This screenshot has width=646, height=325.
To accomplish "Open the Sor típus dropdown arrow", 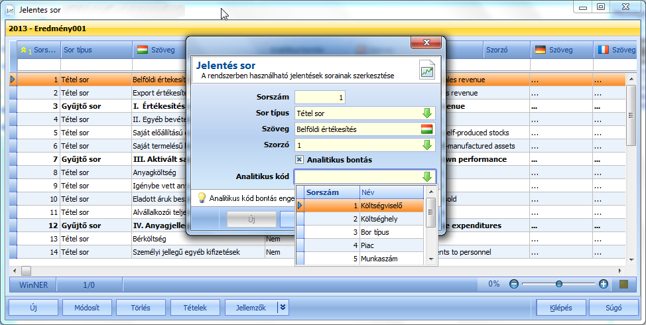I will coord(427,113).
